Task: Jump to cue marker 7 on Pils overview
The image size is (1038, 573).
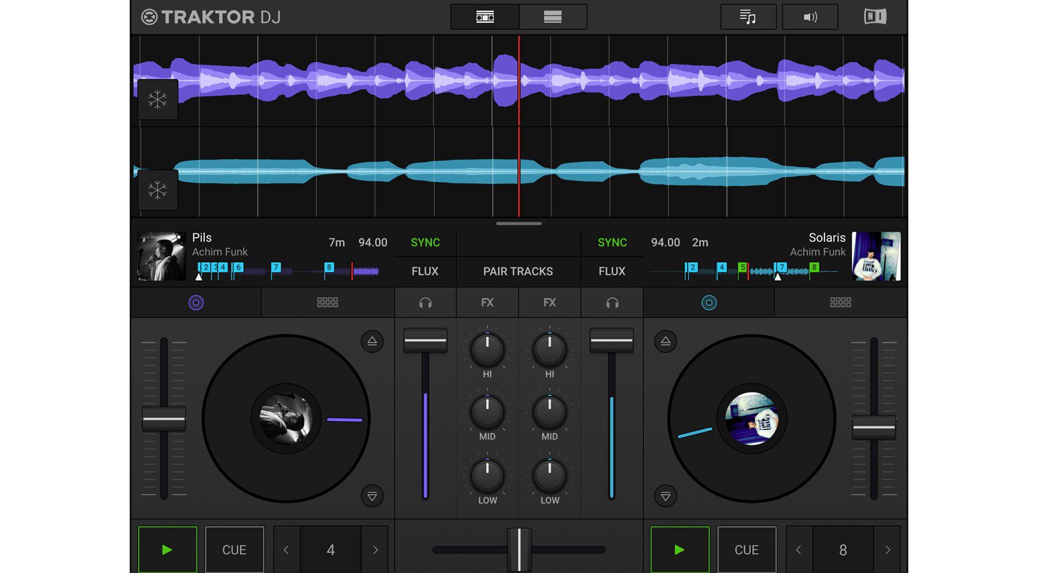Action: pos(276,268)
